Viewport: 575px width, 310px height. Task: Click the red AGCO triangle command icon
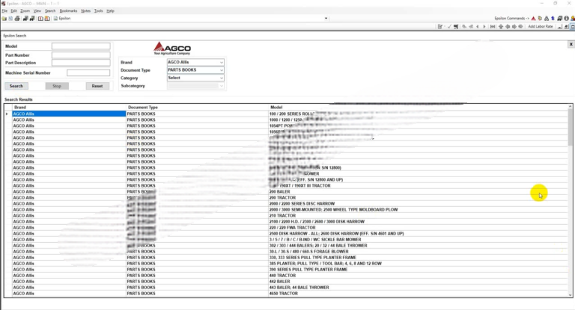[533, 19]
